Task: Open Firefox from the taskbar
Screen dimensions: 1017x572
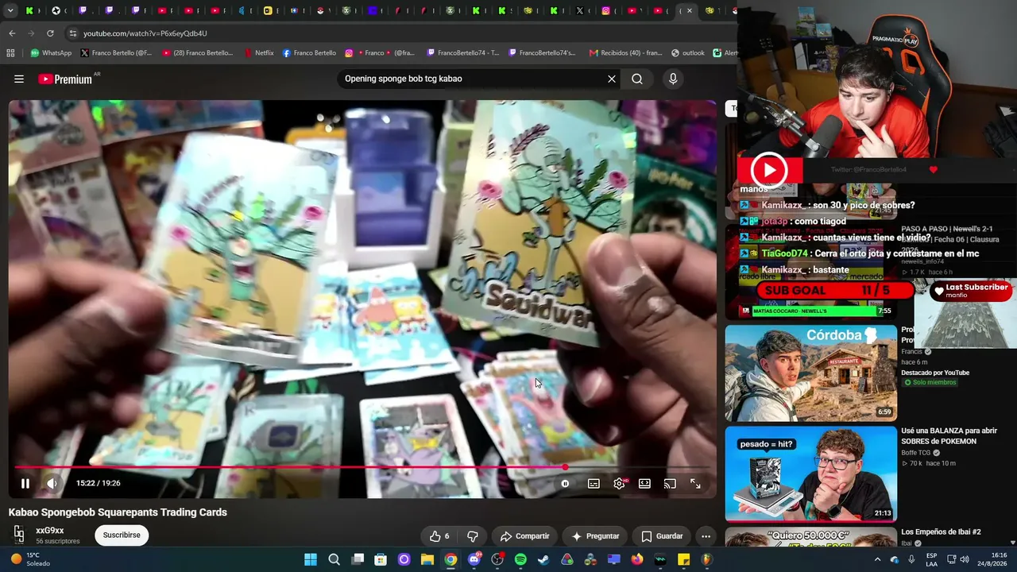Action: coord(637,559)
